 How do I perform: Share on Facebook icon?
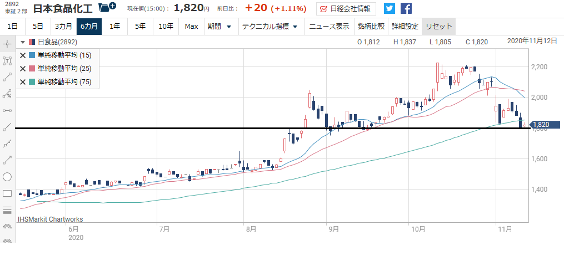coord(406,8)
